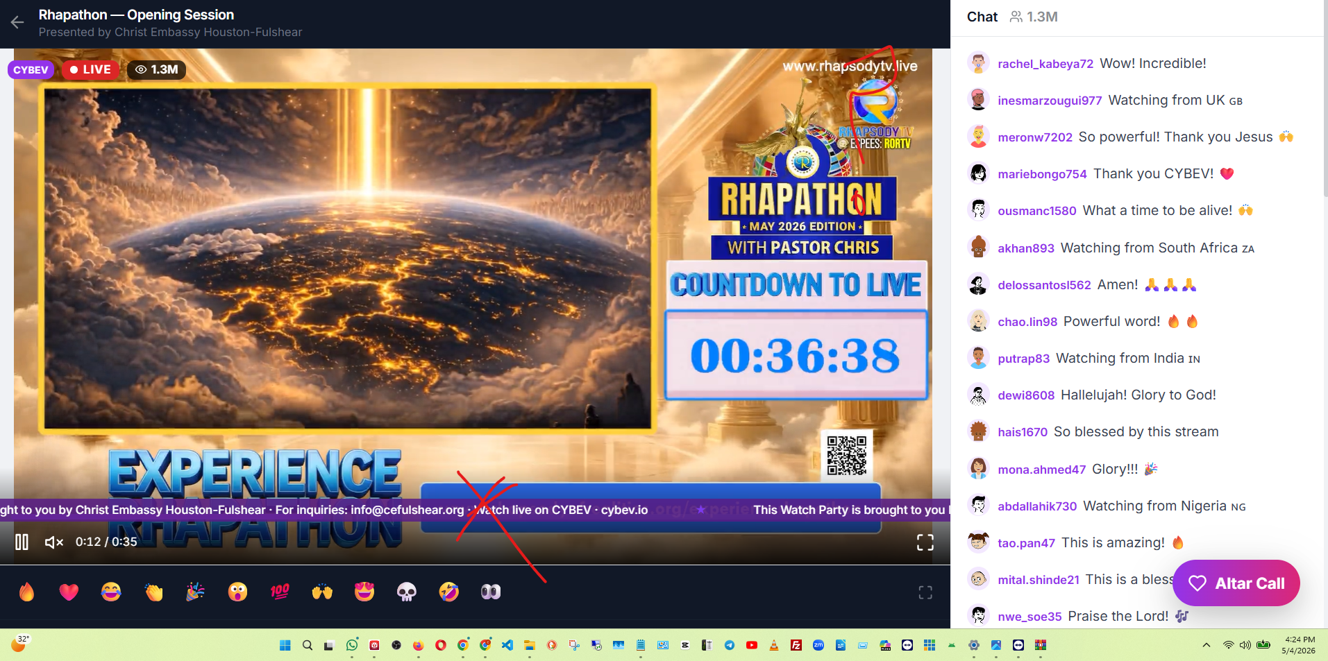Pause the live video playback

tap(22, 542)
